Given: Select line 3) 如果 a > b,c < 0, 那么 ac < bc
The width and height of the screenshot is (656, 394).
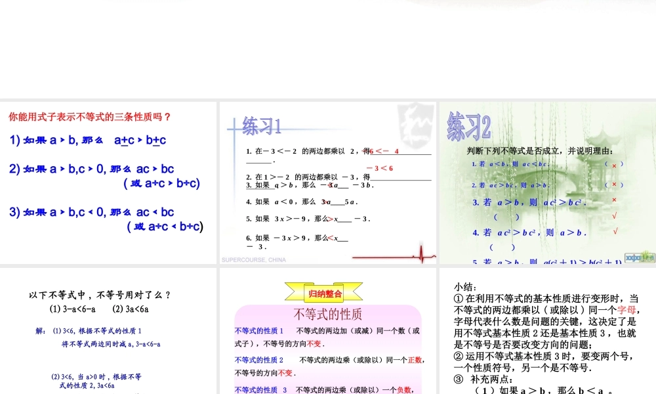Looking at the screenshot, I should [x=92, y=212].
